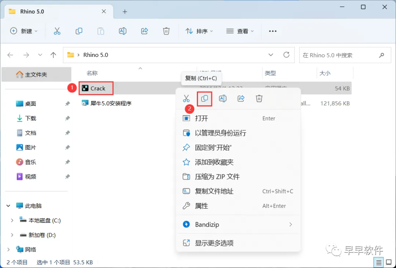Go forward with the right arrow
This screenshot has width=396, height=268.
click(26, 55)
